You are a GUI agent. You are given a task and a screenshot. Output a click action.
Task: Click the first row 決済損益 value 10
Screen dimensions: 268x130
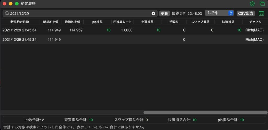(239, 30)
